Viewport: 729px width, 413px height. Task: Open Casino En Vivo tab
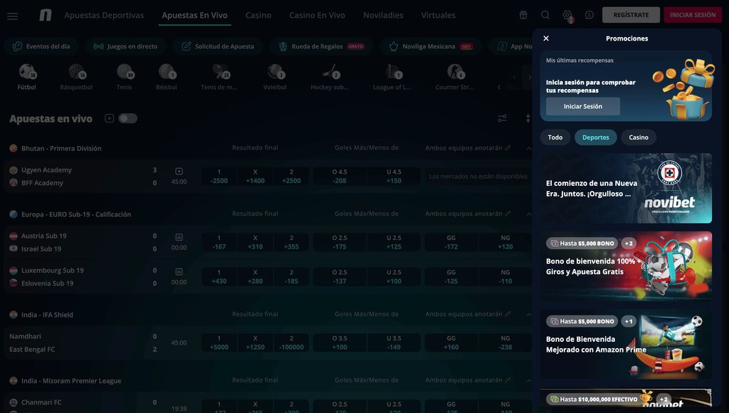317,16
